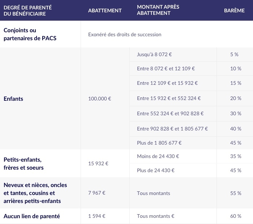The width and height of the screenshot is (253, 224).
Task: Select the 5 % barème cell
Action: click(x=234, y=54)
